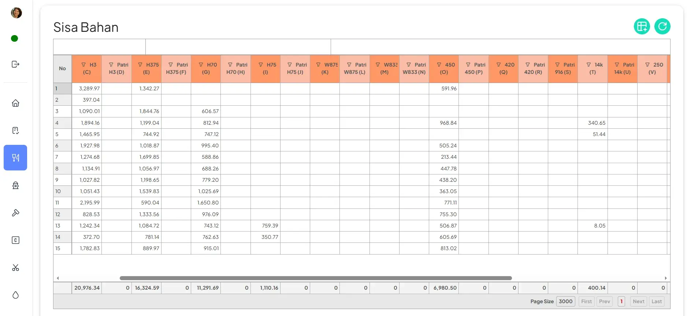Click the Next page button
687x316 pixels.
[638, 301]
